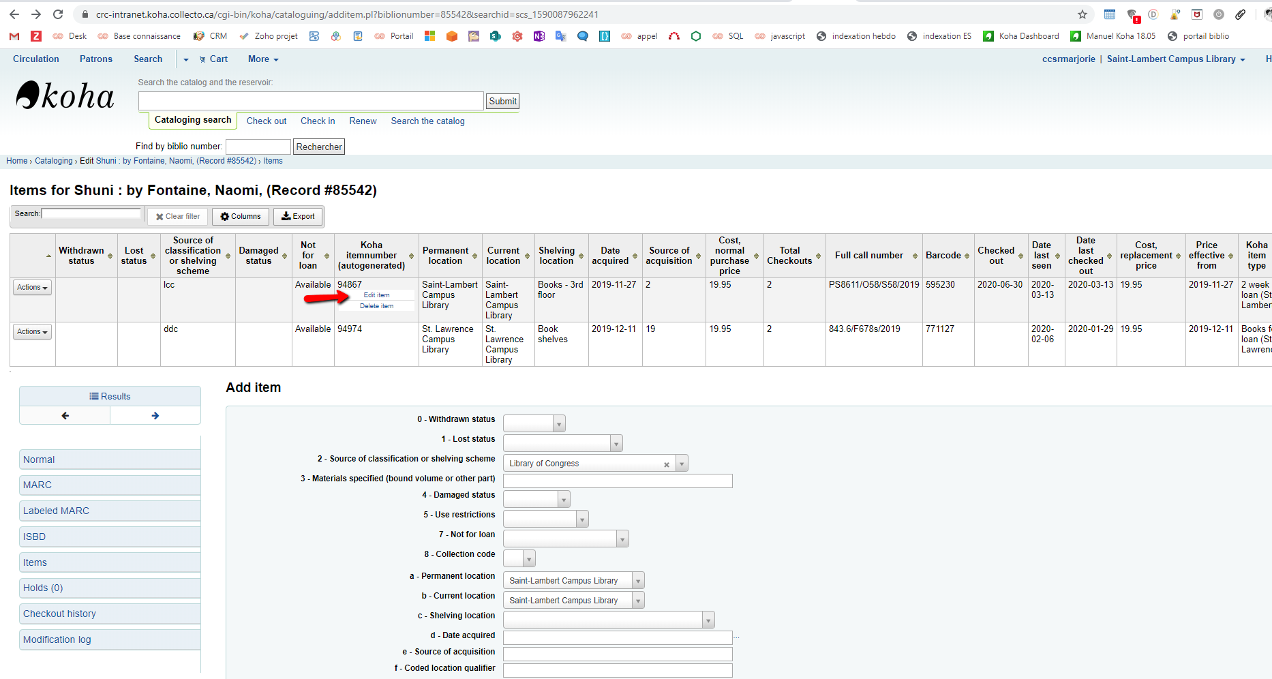Click Edit item link
Screen dimensions: 1272x679
pyautogui.click(x=376, y=295)
